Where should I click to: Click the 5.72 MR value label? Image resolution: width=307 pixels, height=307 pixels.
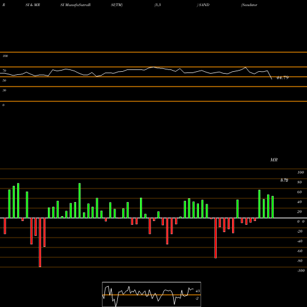(284, 180)
